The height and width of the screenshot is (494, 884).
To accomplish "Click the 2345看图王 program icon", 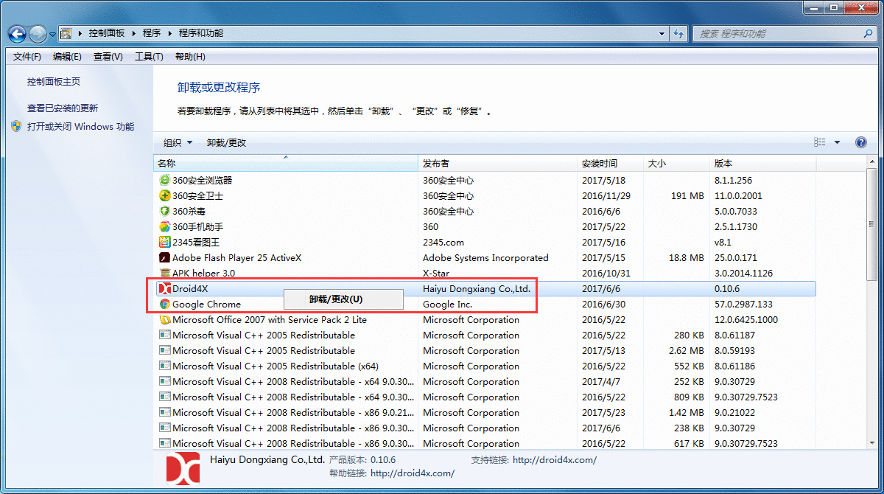I will (165, 242).
